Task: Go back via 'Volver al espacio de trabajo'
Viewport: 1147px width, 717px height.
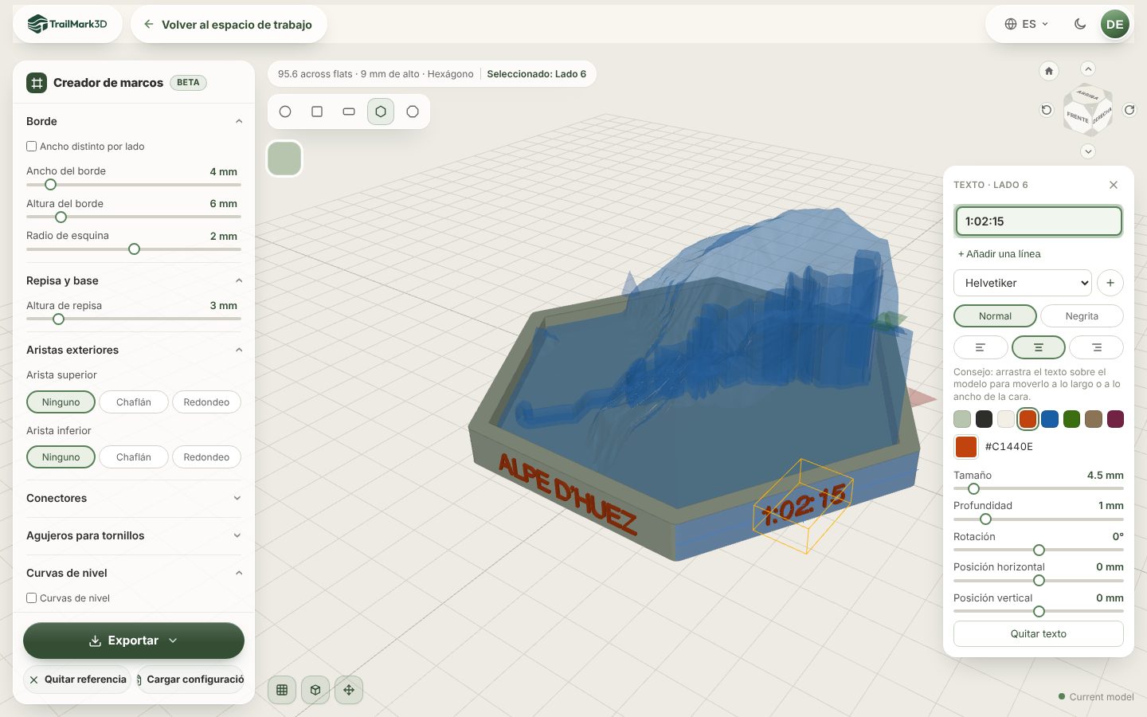Action: point(229,24)
